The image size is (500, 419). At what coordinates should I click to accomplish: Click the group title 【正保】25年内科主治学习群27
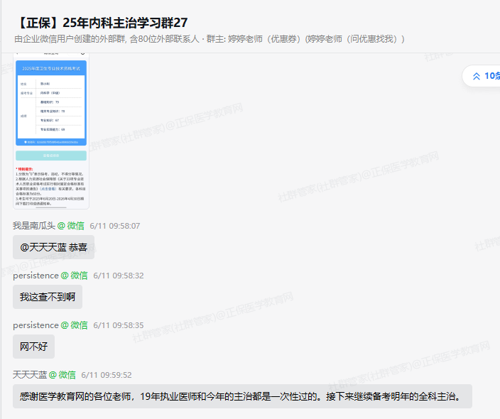click(x=101, y=22)
